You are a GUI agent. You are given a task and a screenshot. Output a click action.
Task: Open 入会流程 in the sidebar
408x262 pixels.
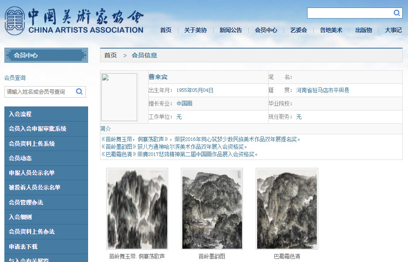46,114
